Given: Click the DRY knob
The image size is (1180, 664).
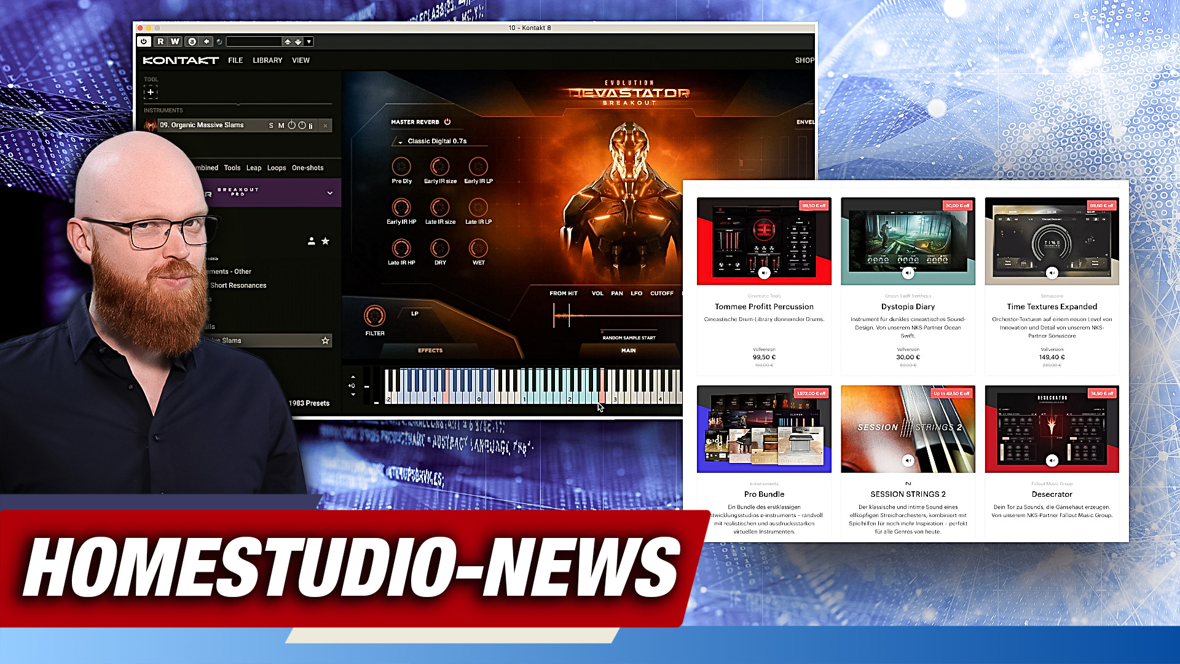Looking at the screenshot, I should [439, 248].
